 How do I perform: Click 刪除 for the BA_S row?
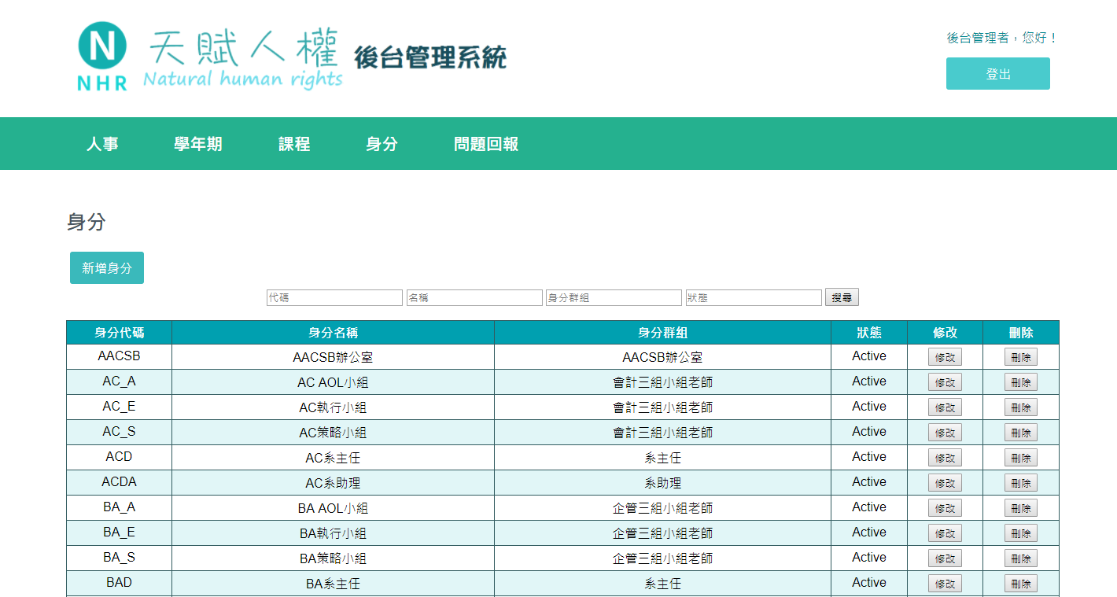1021,558
